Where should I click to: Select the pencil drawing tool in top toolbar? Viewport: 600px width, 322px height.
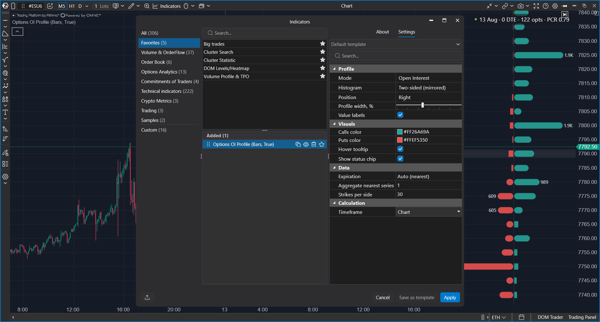(x=131, y=6)
